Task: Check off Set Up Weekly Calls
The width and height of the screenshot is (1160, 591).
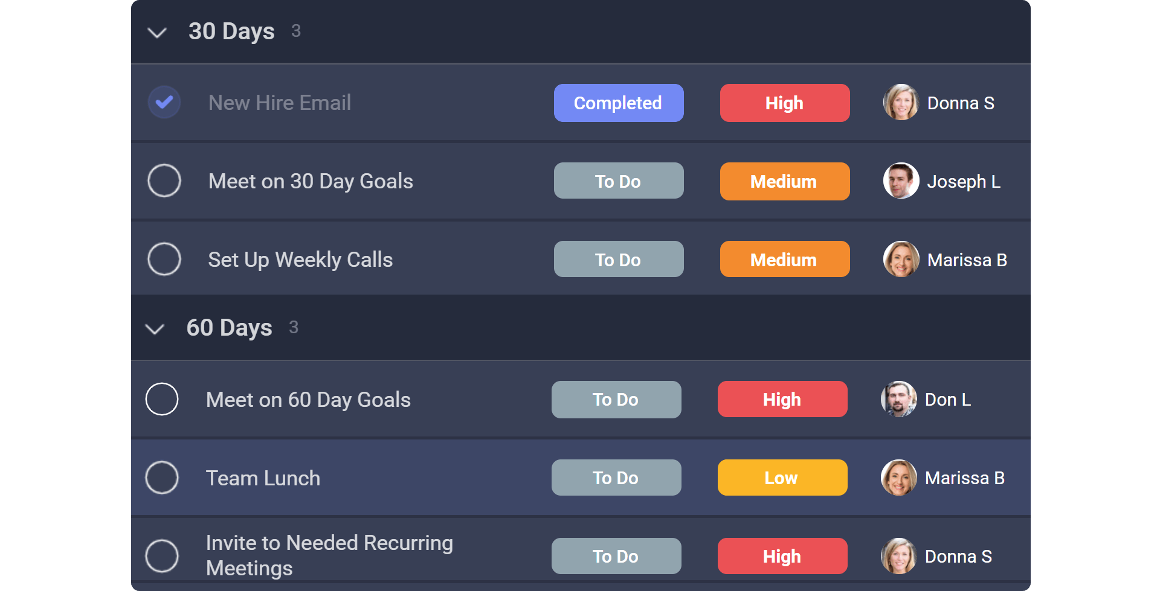Action: pos(164,259)
